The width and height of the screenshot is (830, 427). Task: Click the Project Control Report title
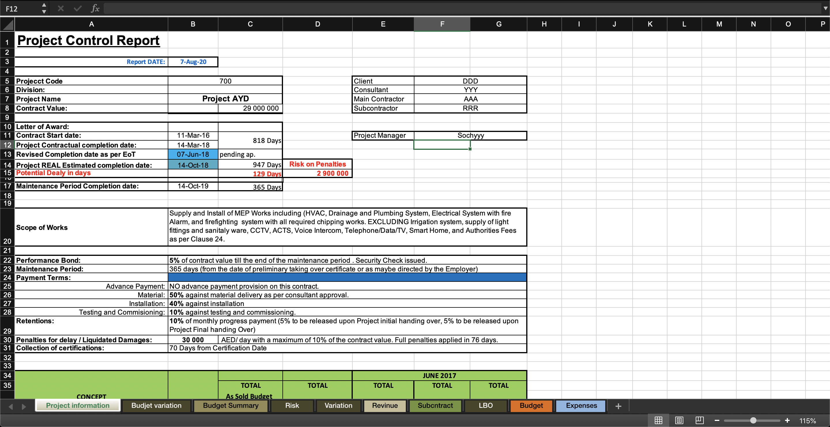pos(88,40)
